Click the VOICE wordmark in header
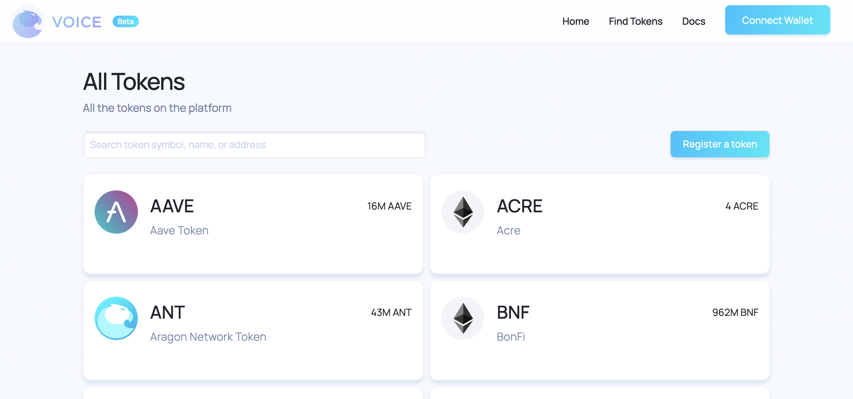This screenshot has width=853, height=399. tap(76, 22)
